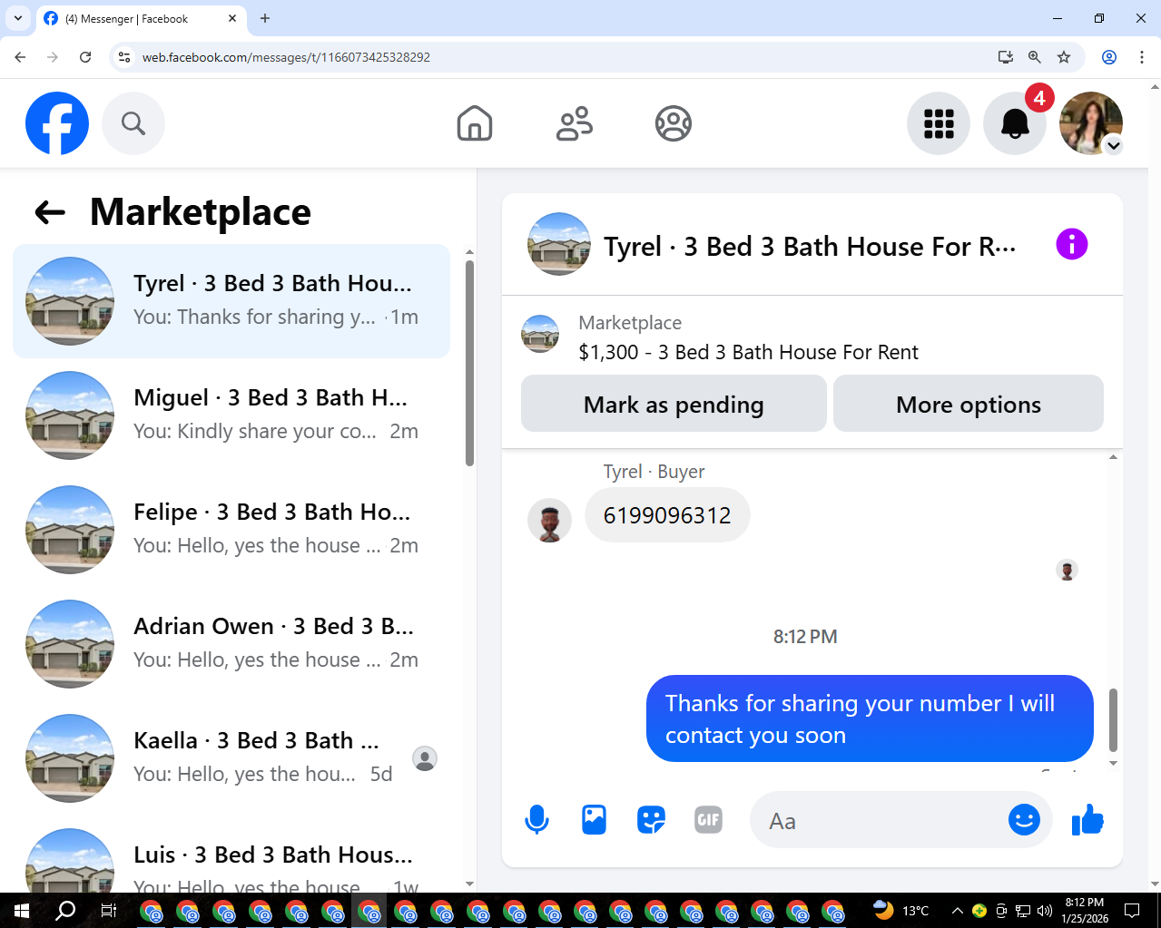Click the sent message bubble Thanks for sharing
Viewport: 1161px width, 928px height.
pos(870,718)
